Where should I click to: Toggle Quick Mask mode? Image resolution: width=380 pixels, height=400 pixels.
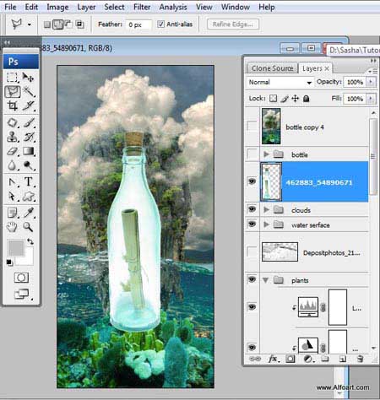click(21, 278)
